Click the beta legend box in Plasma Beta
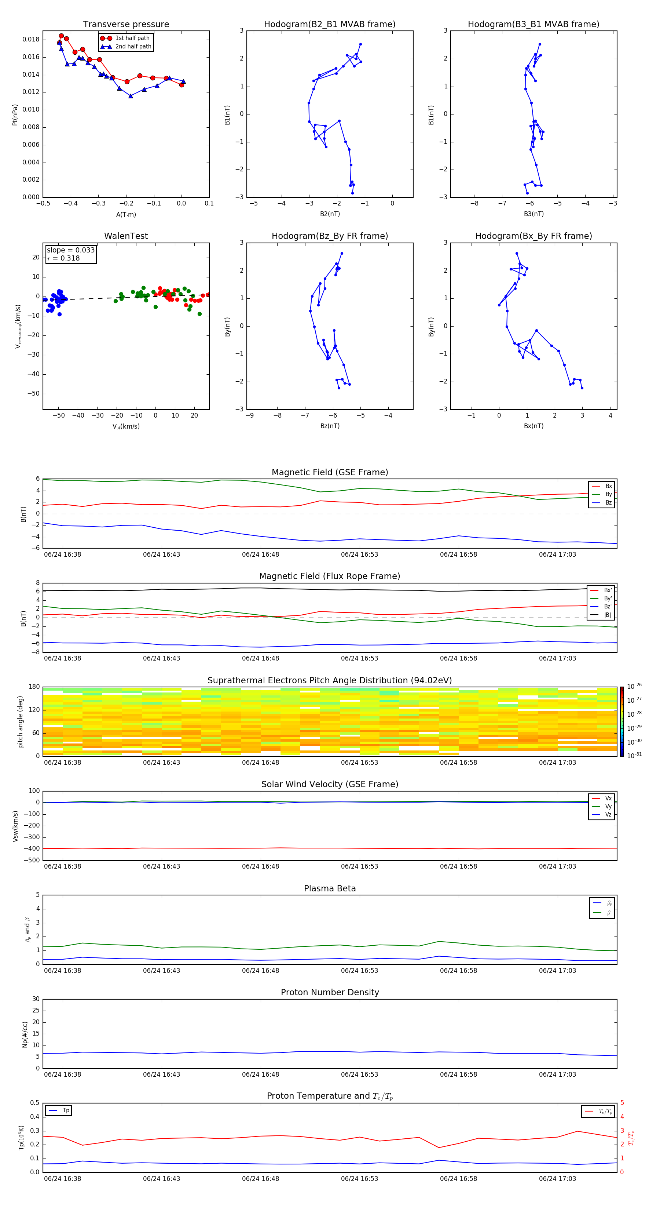 tap(602, 908)
